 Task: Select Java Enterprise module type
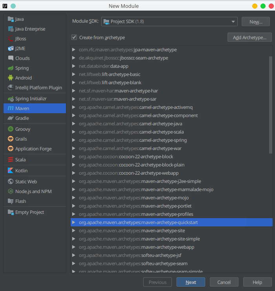(x=30, y=29)
